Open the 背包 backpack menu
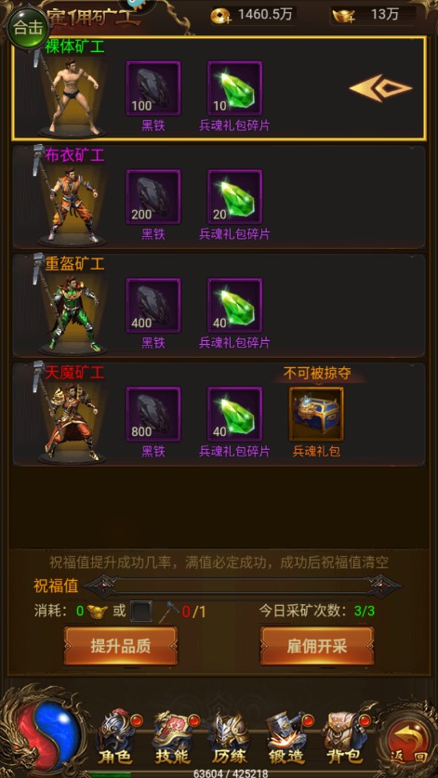The height and width of the screenshot is (778, 438). [x=344, y=738]
